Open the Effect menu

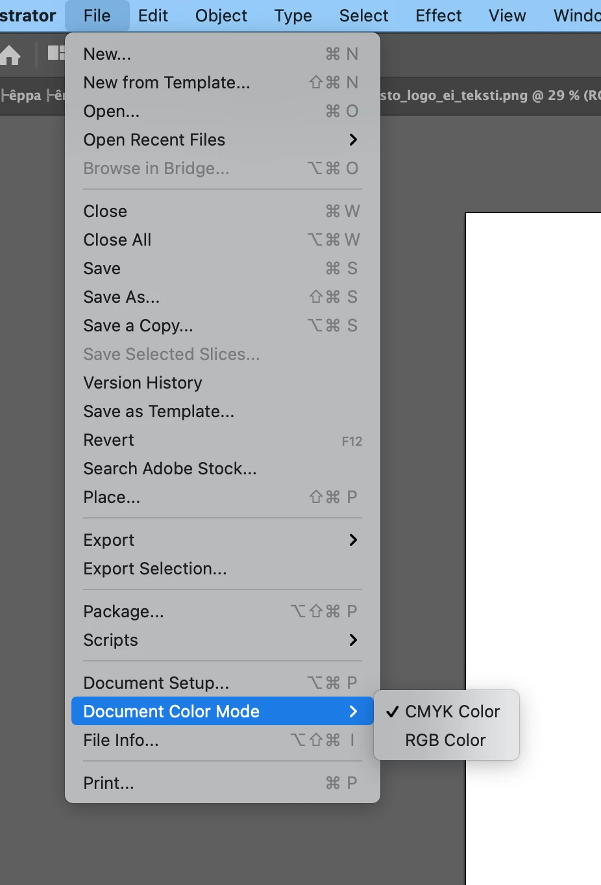[439, 16]
